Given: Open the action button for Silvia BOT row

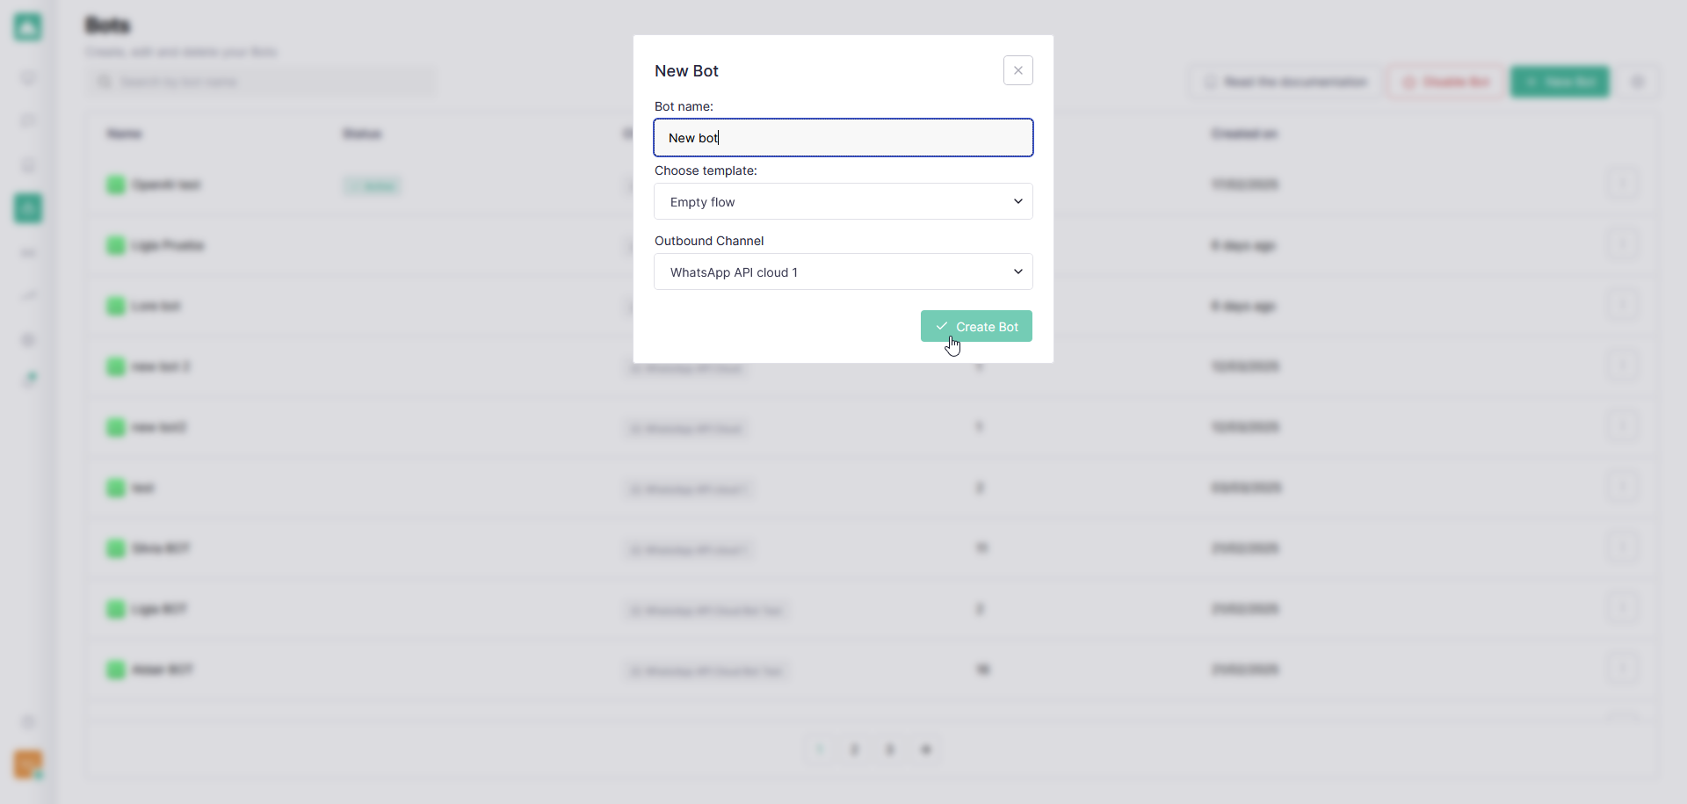Looking at the screenshot, I should pyautogui.click(x=1622, y=548).
